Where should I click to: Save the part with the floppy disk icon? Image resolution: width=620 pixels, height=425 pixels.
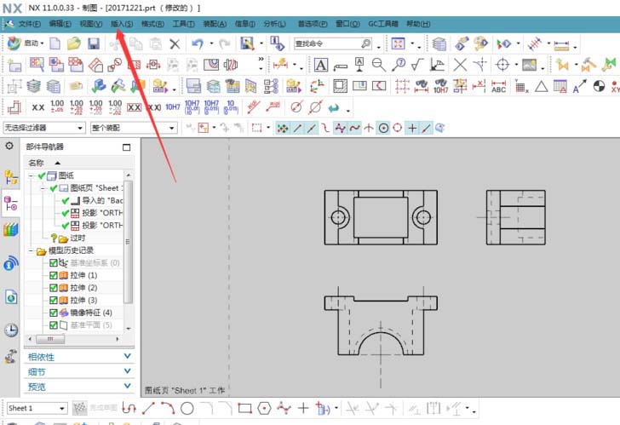pos(94,43)
